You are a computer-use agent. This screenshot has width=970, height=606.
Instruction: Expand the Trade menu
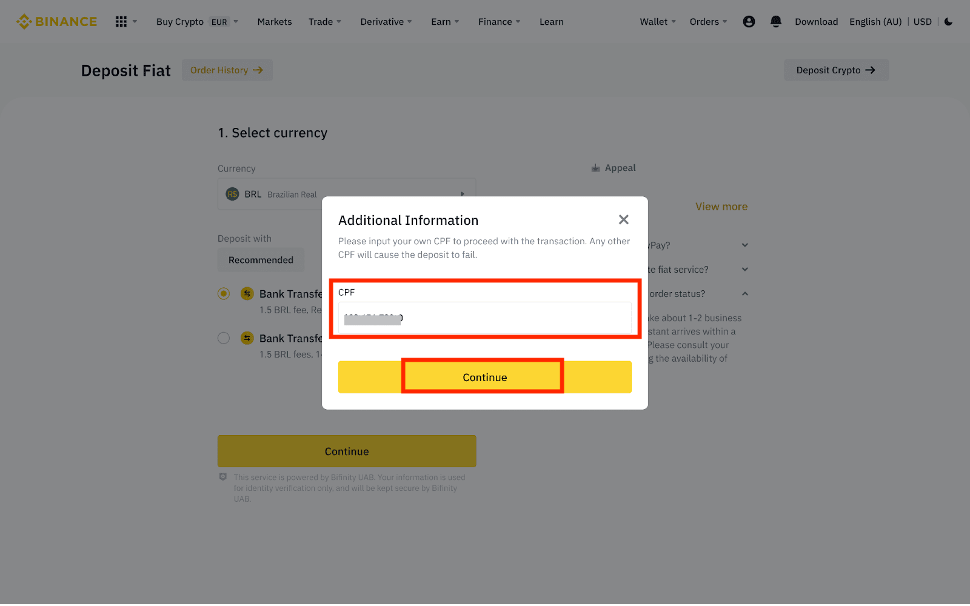[x=324, y=22]
